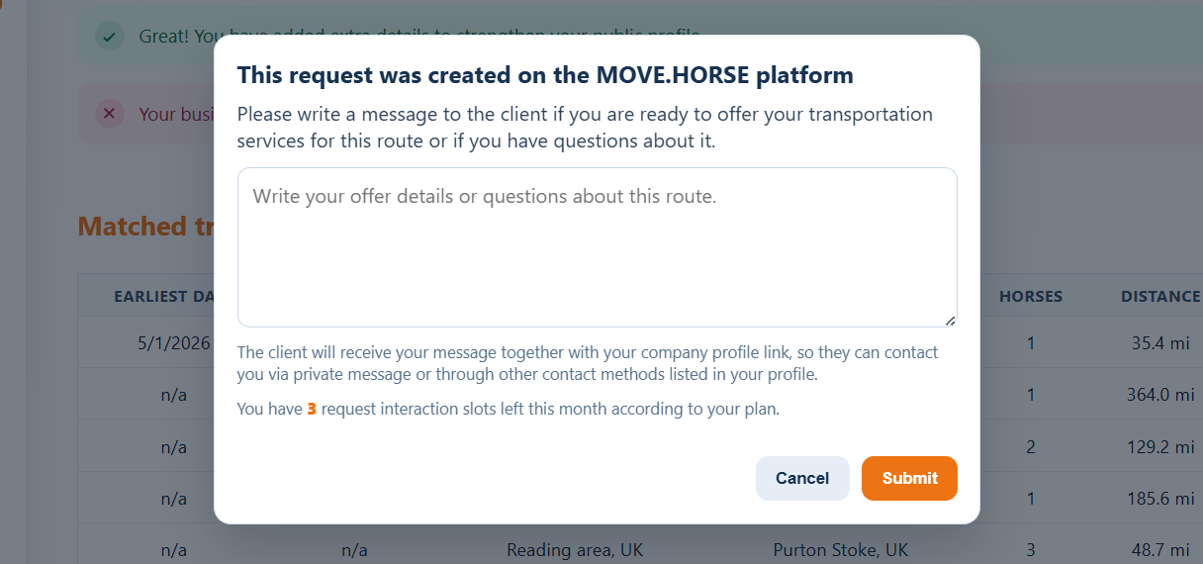The image size is (1203, 564).
Task: Click the textarea resize handle corner
Action: (950, 320)
